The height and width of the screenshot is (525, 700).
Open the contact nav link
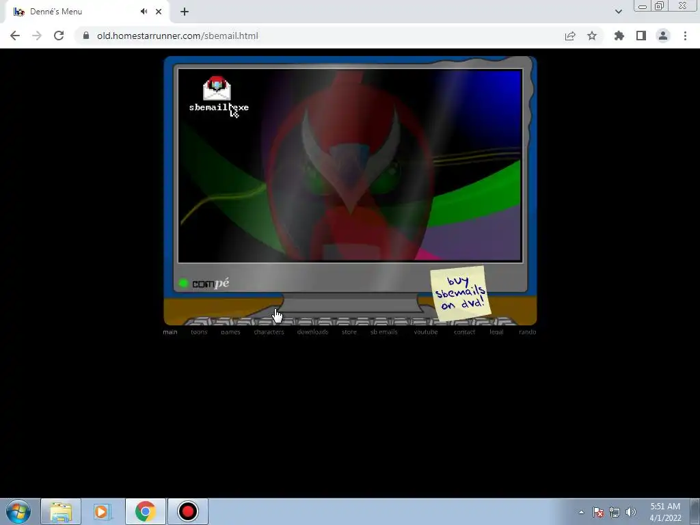pyautogui.click(x=464, y=332)
